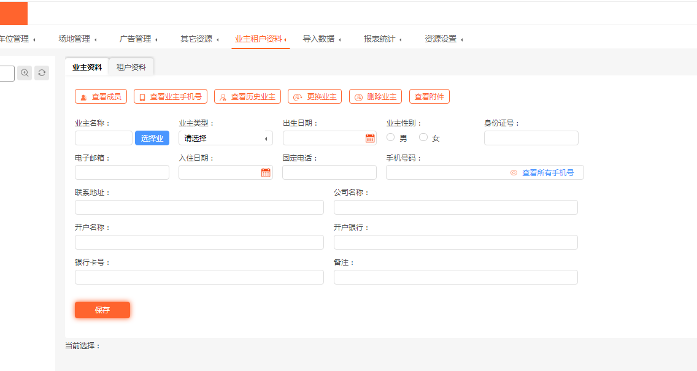This screenshot has height=371, width=697.
Task: Open the 业主类型 dropdown
Action: (225, 138)
